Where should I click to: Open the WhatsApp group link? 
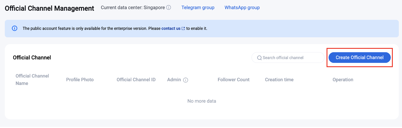(242, 8)
